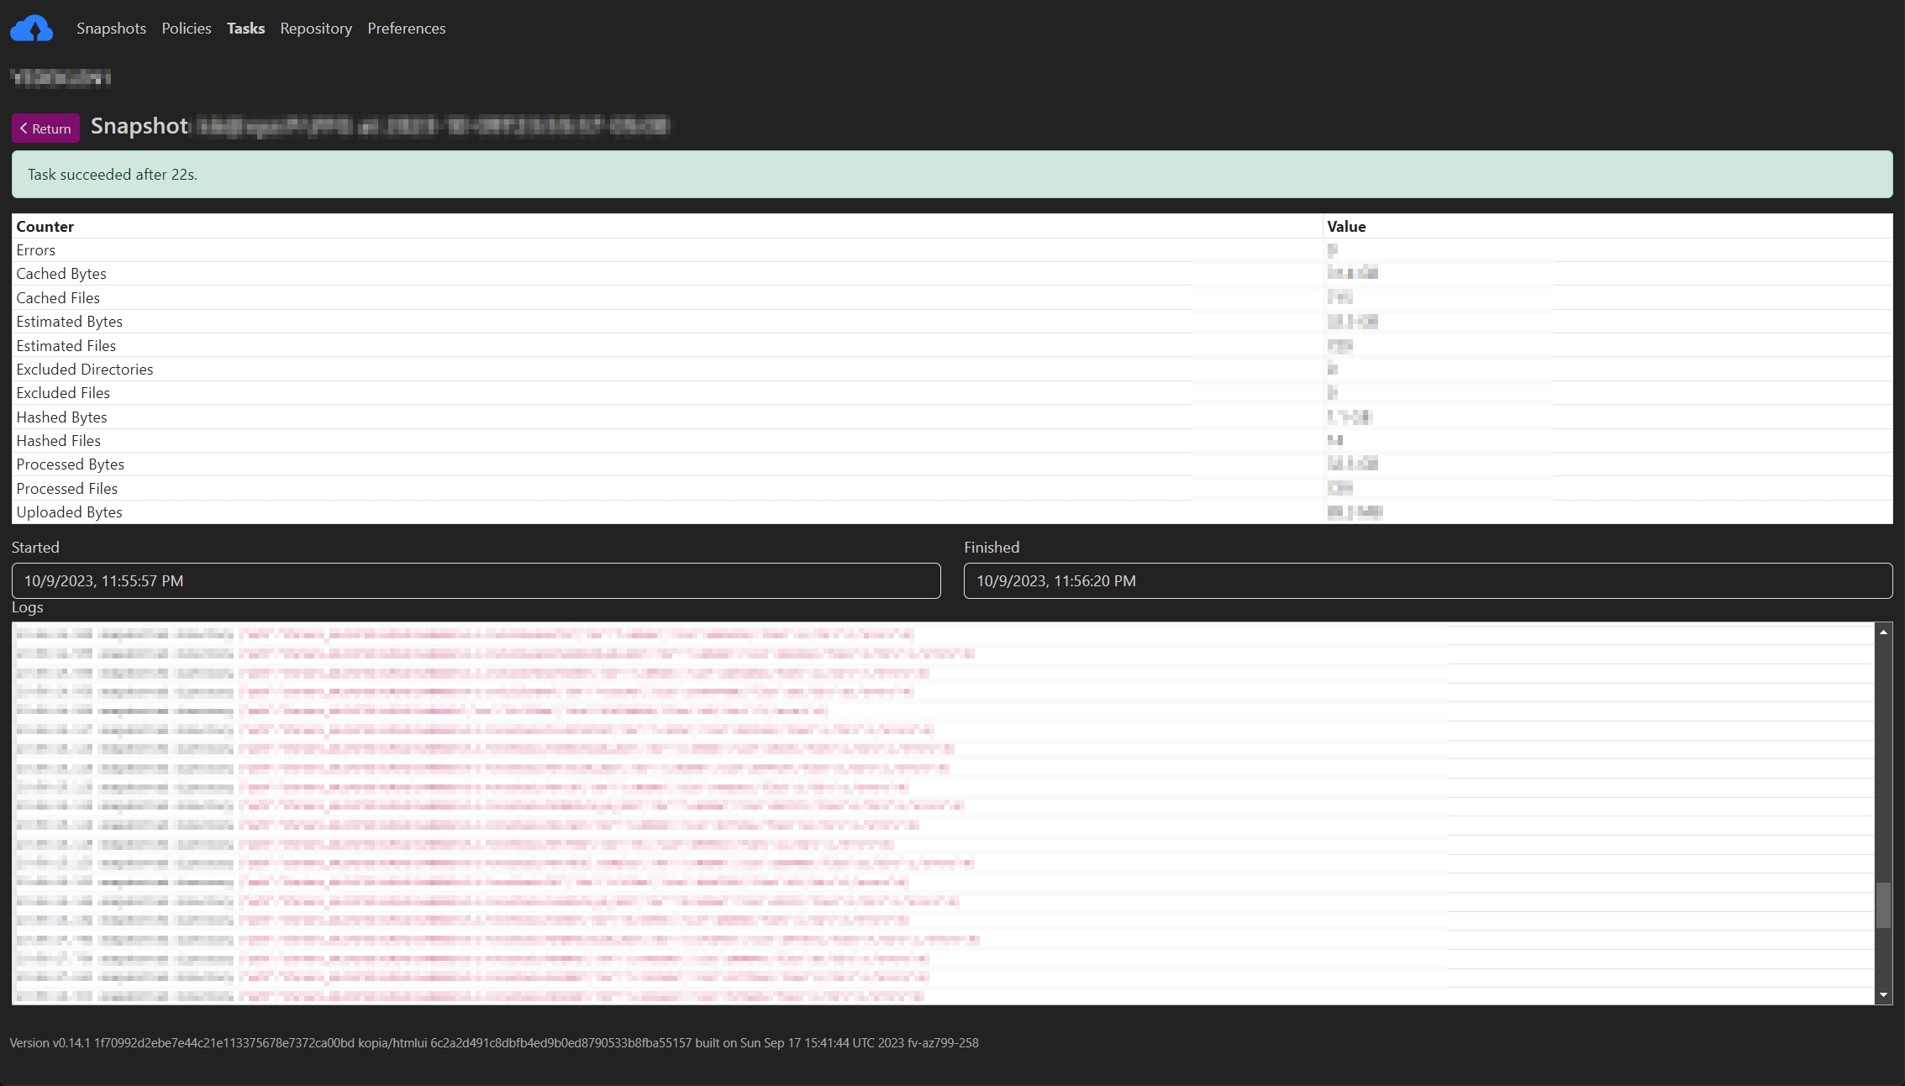Click the Started timestamp field
This screenshot has width=1905, height=1086.
475,580
